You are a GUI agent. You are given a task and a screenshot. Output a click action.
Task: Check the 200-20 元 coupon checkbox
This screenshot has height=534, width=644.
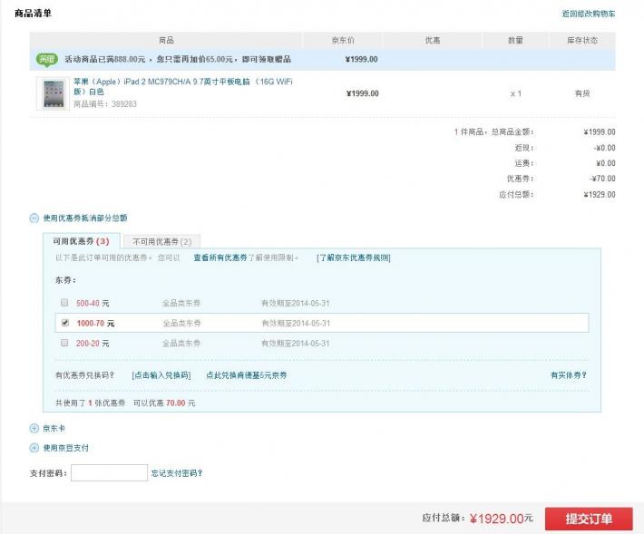[x=64, y=344]
